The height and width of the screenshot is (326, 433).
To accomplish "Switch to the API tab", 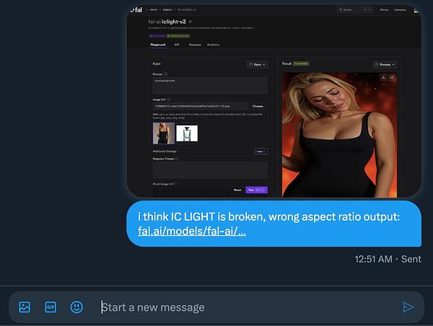I will pyautogui.click(x=177, y=45).
